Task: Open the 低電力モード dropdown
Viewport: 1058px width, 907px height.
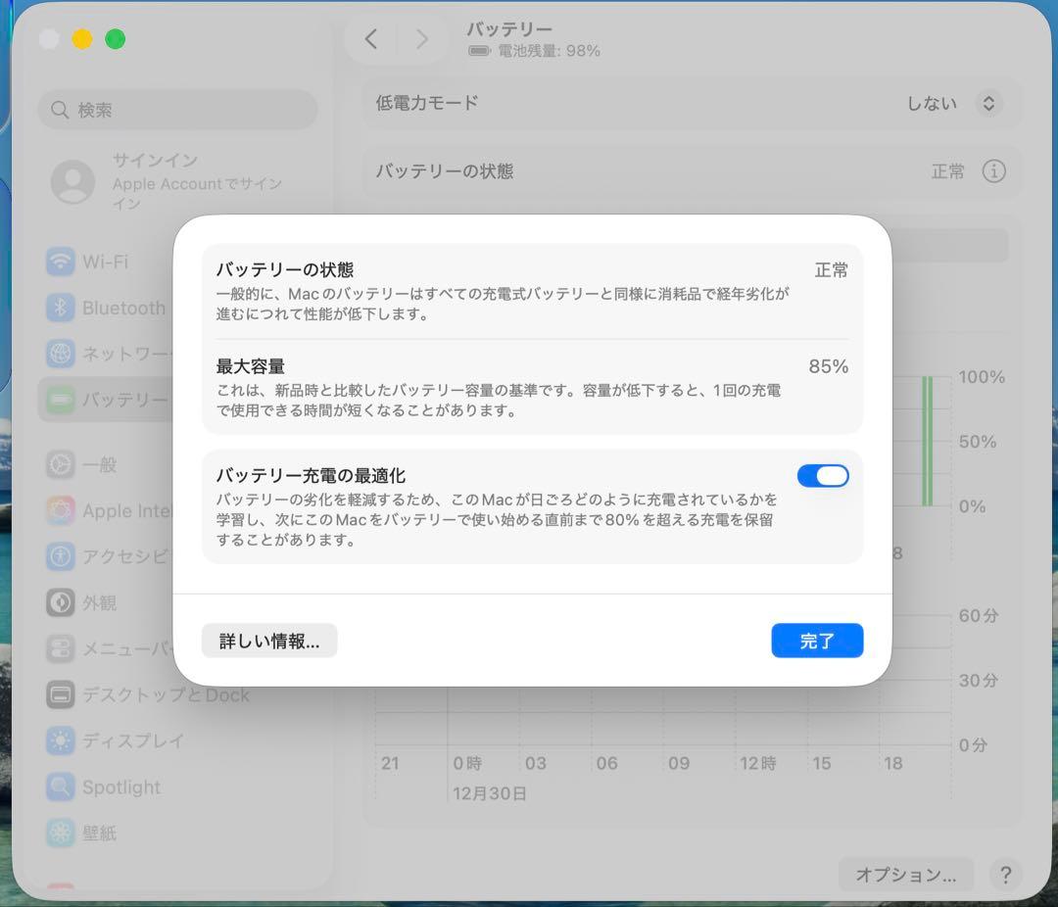Action: pyautogui.click(x=988, y=104)
